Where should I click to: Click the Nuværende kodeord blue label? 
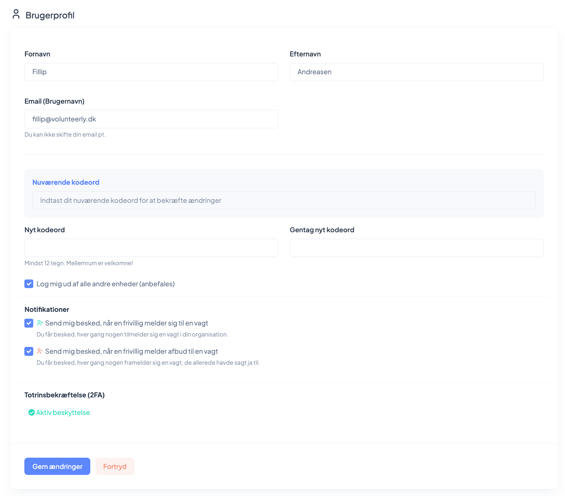click(66, 182)
